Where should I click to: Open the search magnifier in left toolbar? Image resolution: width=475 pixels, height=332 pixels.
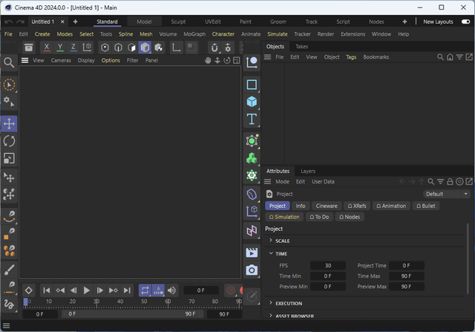tap(10, 63)
